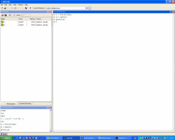Click the Delete icon in Workspace toolbar
175x140 pixels.
coord(14,15)
